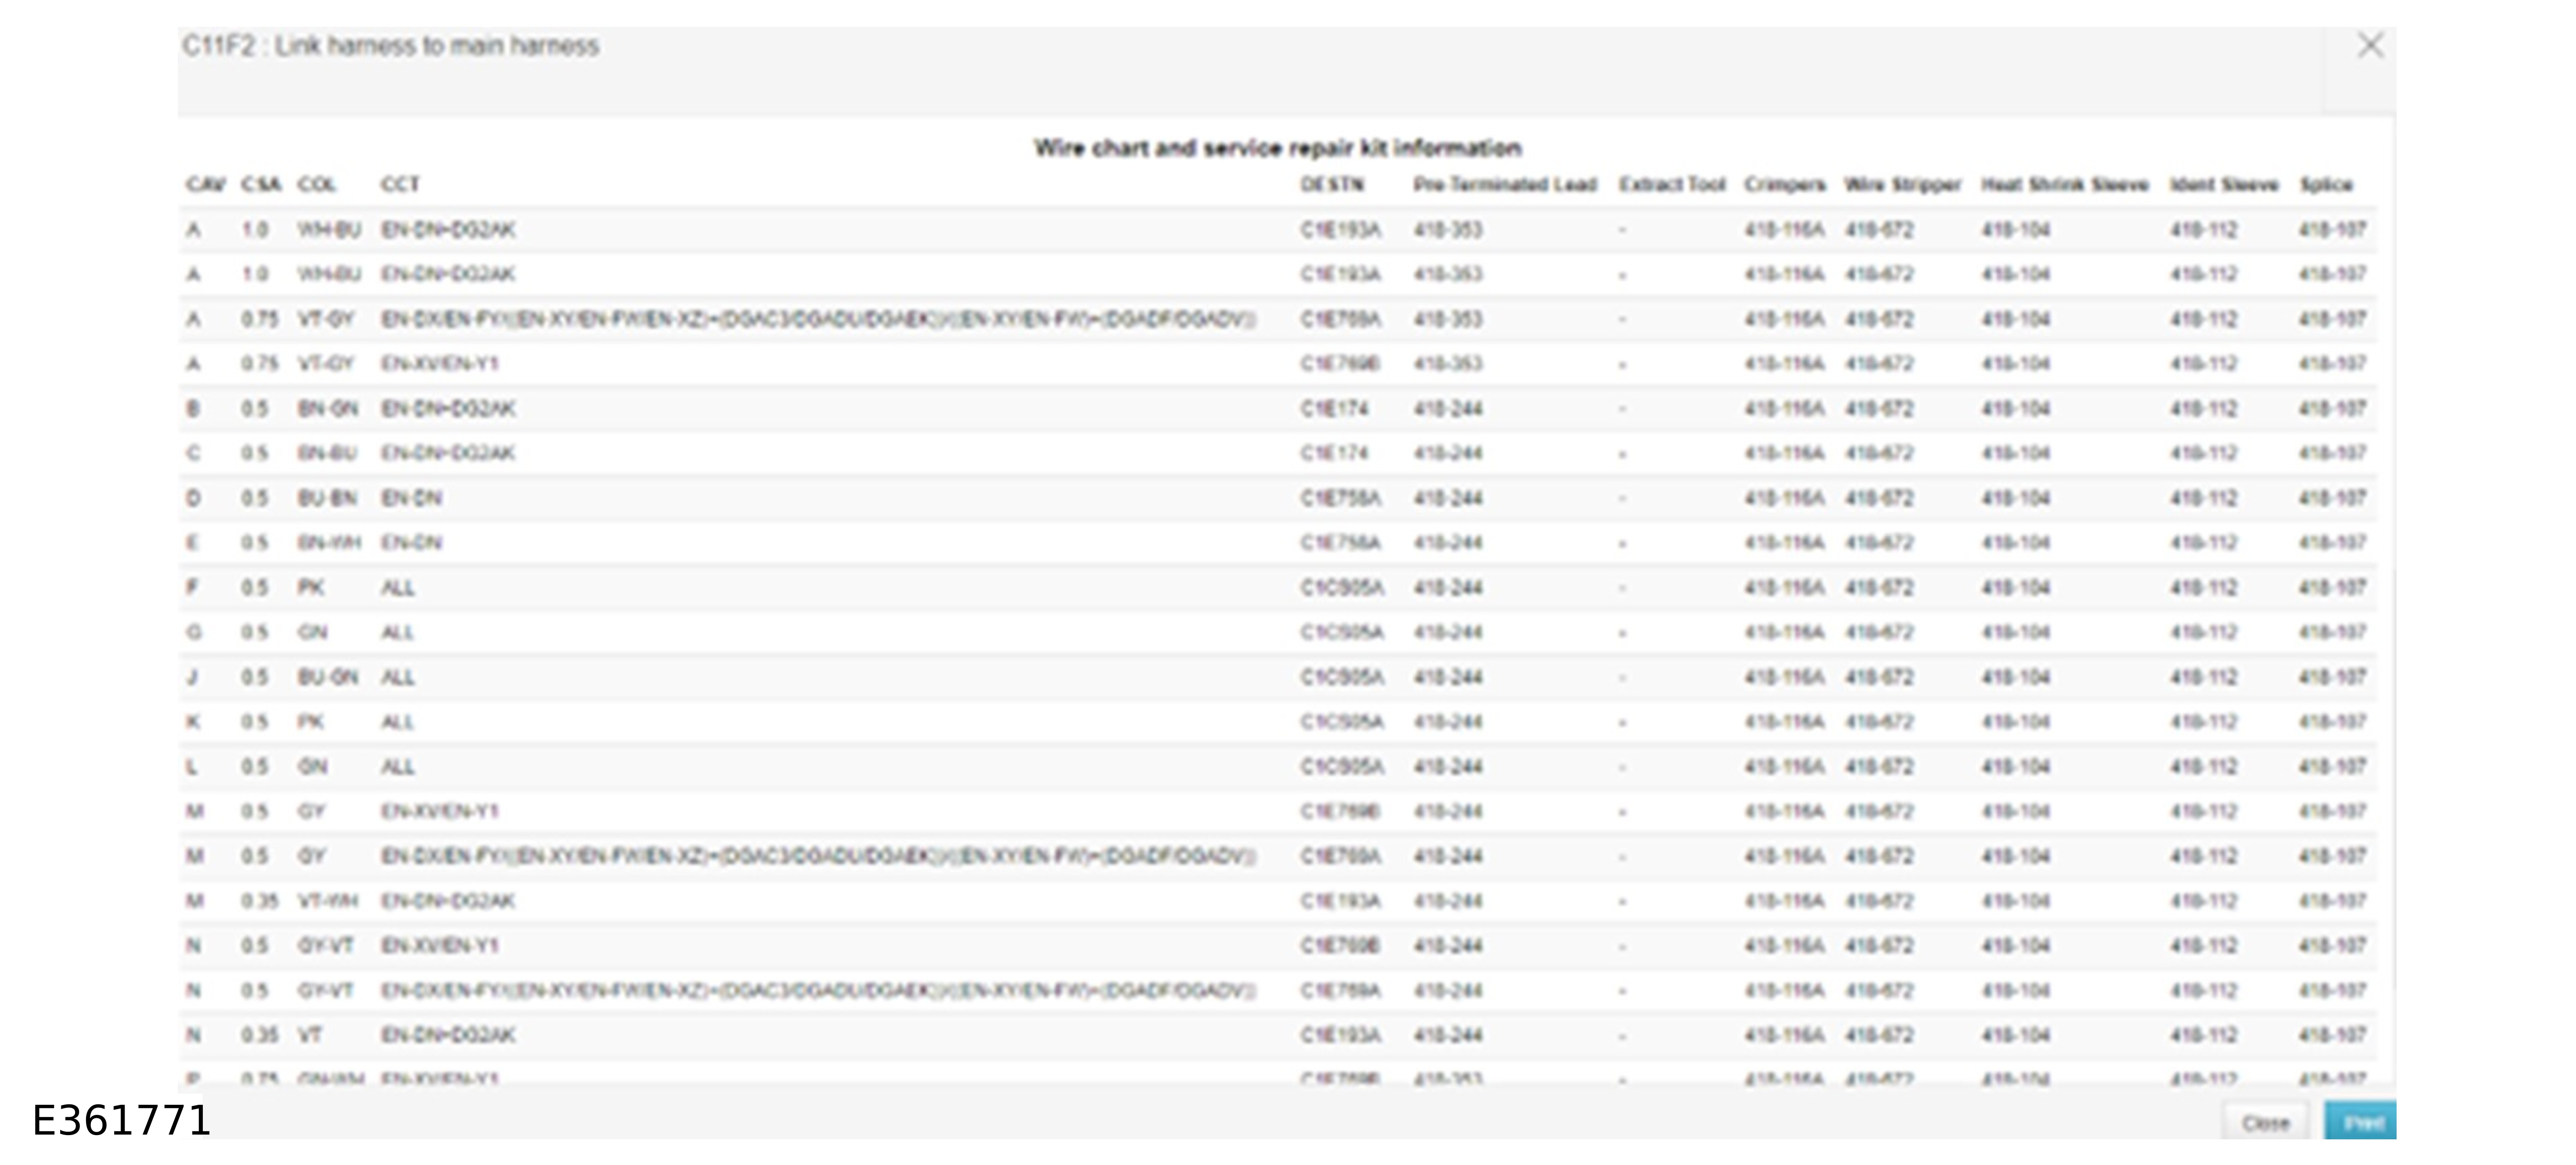Click the 0.35 CSA value in the VT-WH row
Image resolution: width=2576 pixels, height=1165 pixels.
(260, 901)
